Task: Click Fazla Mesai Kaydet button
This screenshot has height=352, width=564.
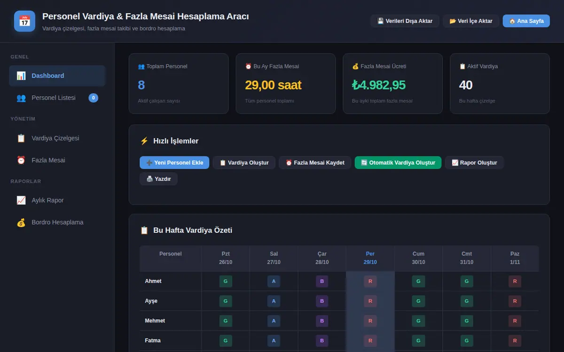Action: (315, 162)
